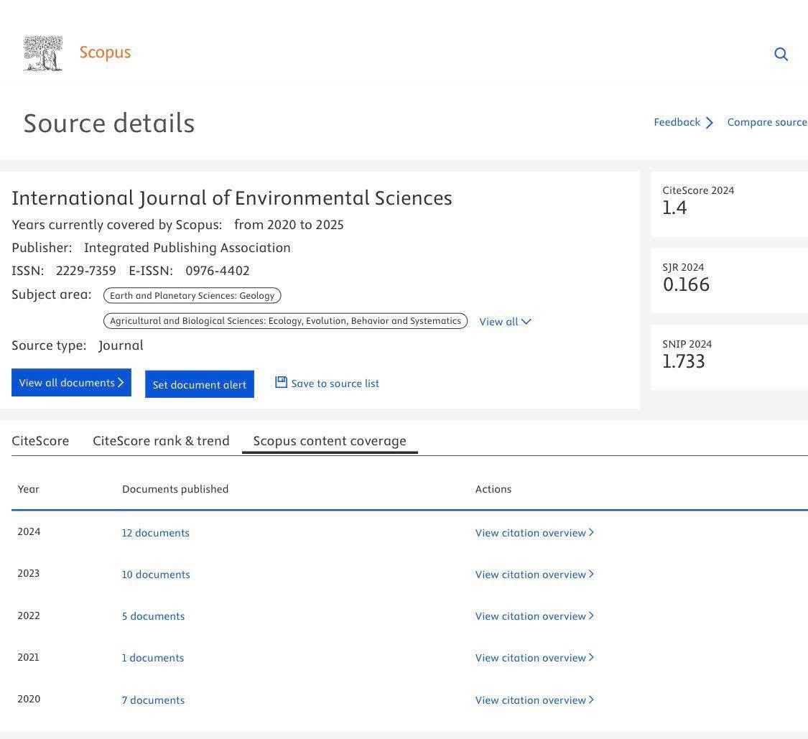Viewport: 808px width, 739px height.
Task: View citation overview for 2021
Action: pyautogui.click(x=534, y=658)
